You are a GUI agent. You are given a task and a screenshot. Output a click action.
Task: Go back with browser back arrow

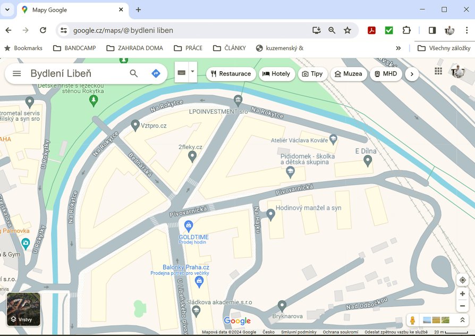[x=9, y=30]
